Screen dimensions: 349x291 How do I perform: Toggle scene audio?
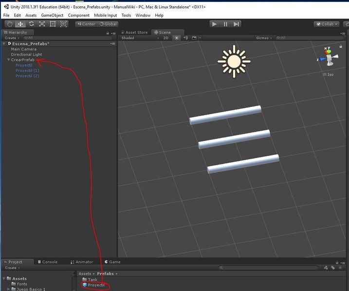tap(185, 38)
